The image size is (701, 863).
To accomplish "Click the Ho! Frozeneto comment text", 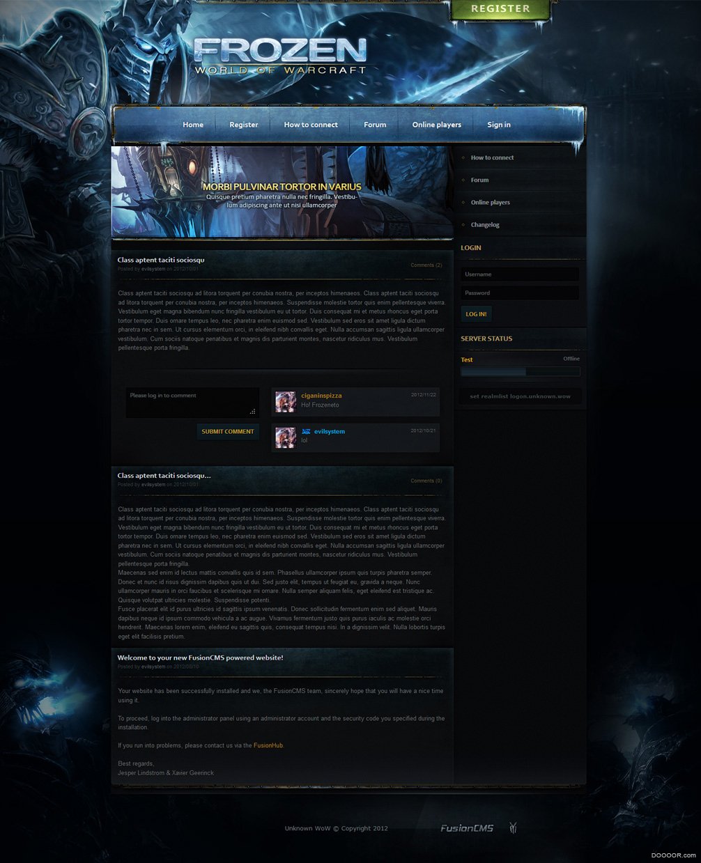I will point(321,405).
